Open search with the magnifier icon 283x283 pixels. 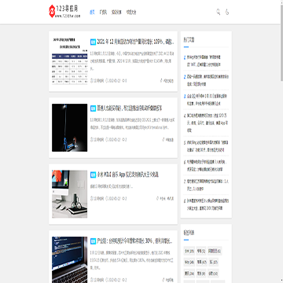218,12
